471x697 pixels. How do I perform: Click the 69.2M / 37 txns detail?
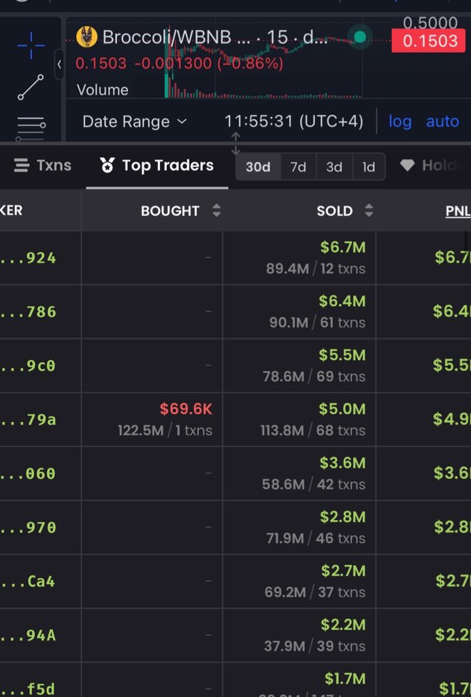(x=315, y=592)
